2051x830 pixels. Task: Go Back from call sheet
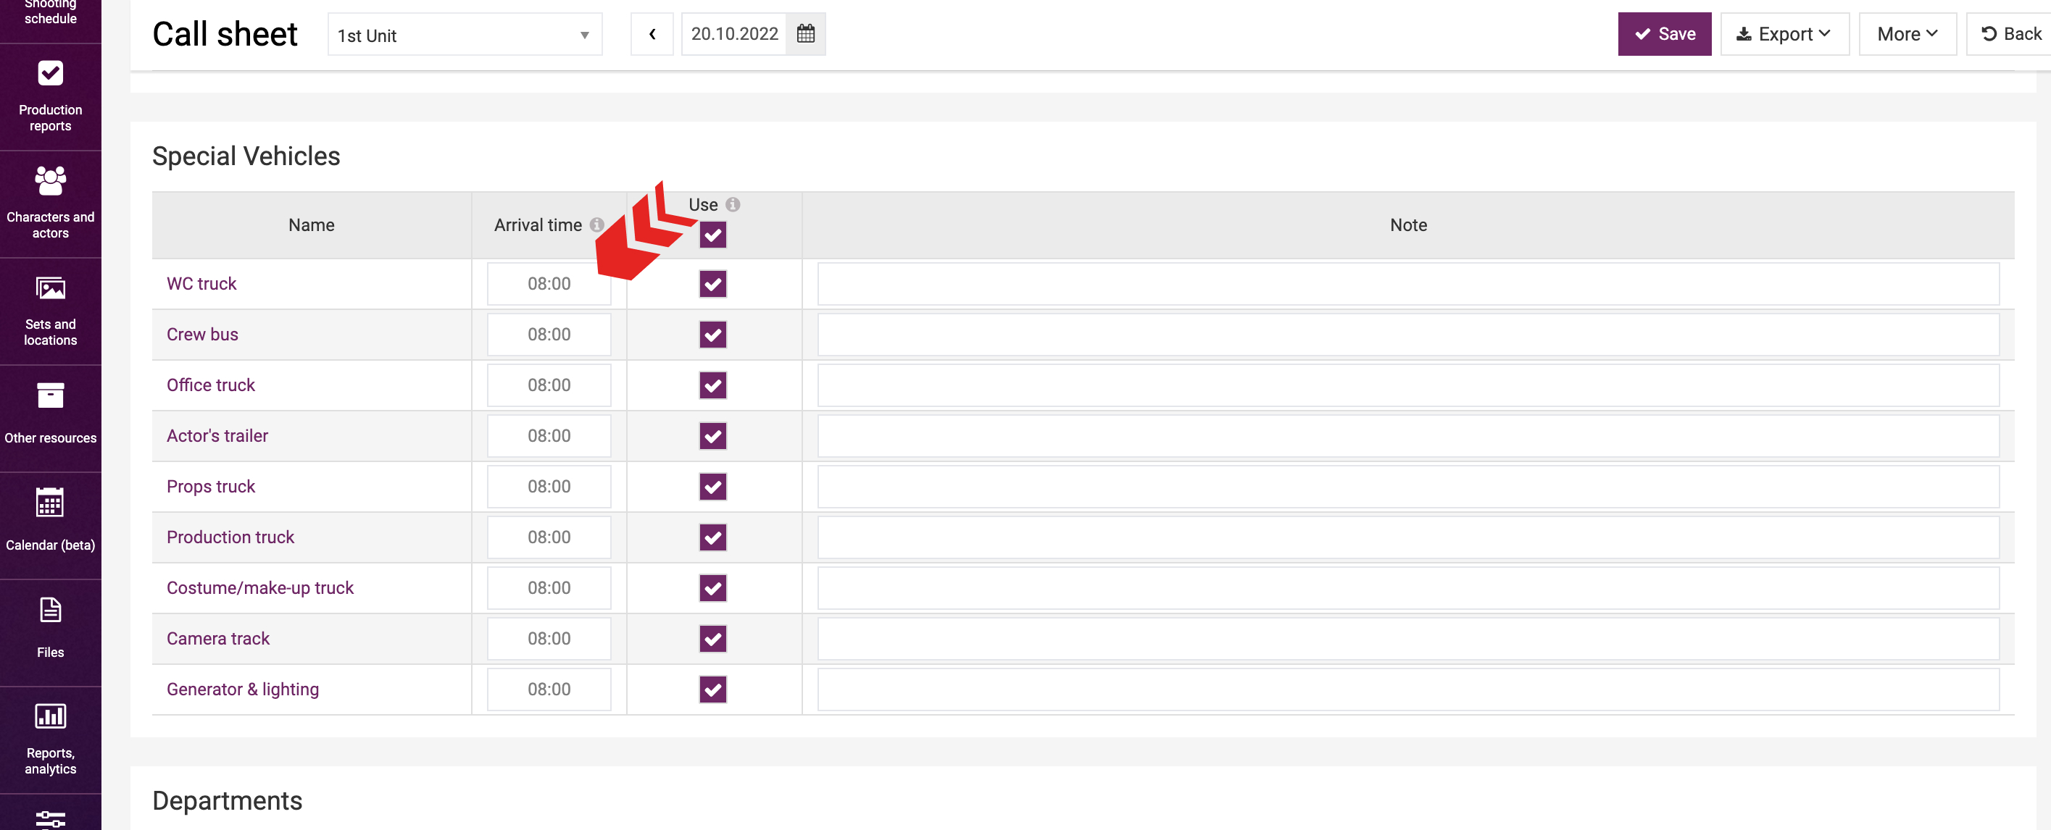point(2010,34)
